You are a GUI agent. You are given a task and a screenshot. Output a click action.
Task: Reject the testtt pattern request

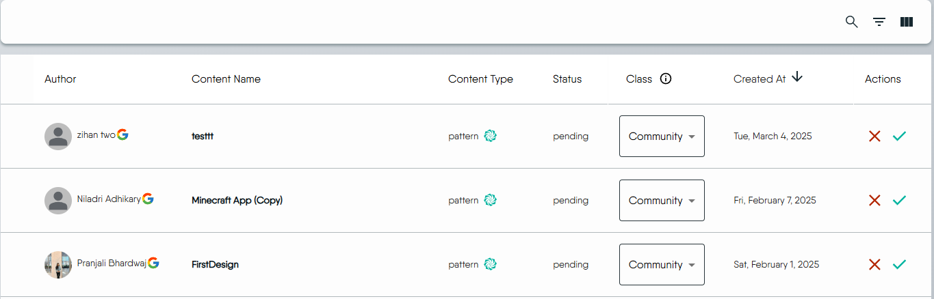(874, 137)
